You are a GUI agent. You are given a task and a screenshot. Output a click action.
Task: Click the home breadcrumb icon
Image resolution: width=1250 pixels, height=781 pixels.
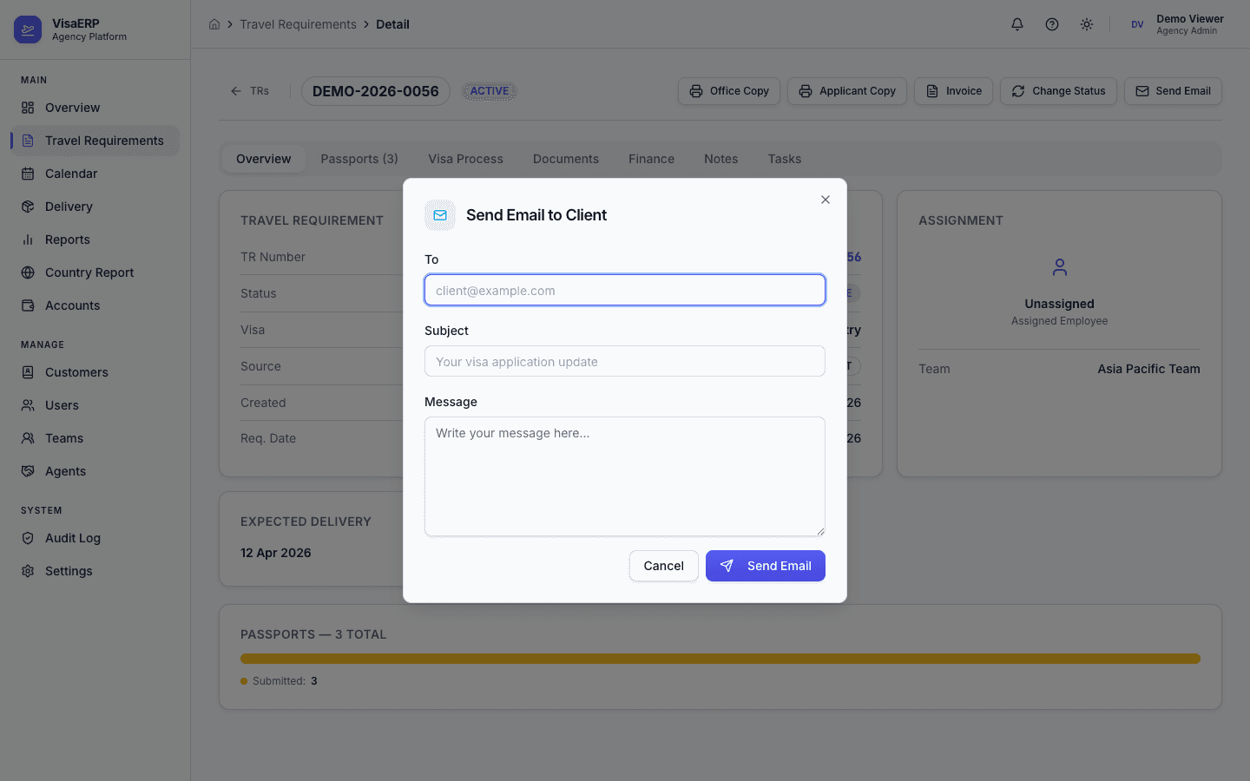tap(214, 24)
